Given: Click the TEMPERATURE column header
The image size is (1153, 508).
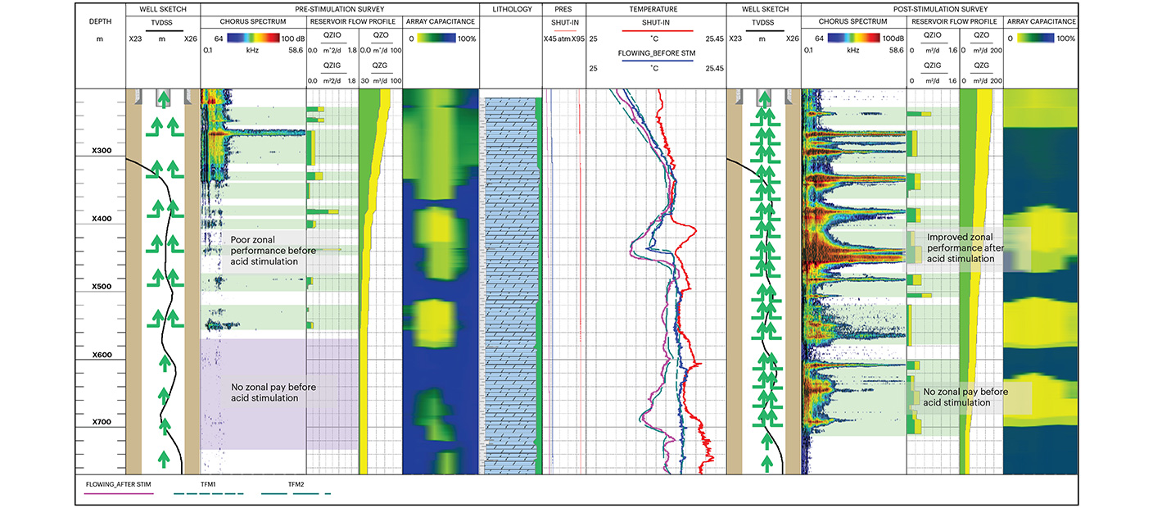Looking at the screenshot, I should click(656, 9).
